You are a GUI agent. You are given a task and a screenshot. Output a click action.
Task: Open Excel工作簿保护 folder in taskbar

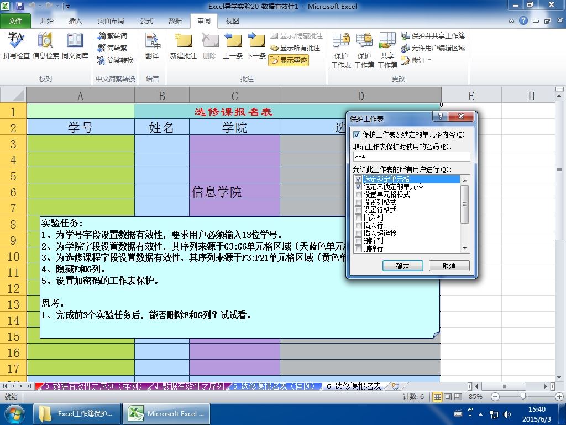tap(77, 414)
